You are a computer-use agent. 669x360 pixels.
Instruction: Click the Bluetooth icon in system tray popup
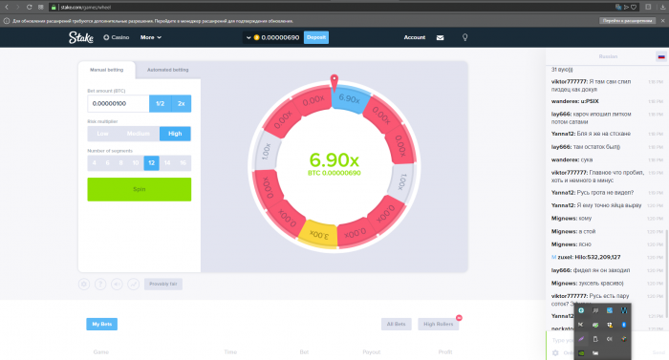[x=624, y=325]
